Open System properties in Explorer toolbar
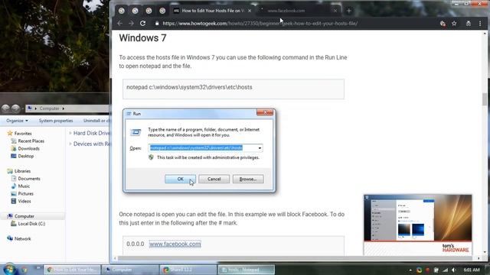This screenshot has height=275, width=490. pyautogui.click(x=56, y=121)
